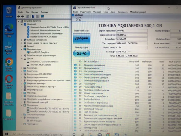This screenshot has width=181, height=136.
Task: Select attribute 09 Час роботи (год.) row
Action: 127,87
